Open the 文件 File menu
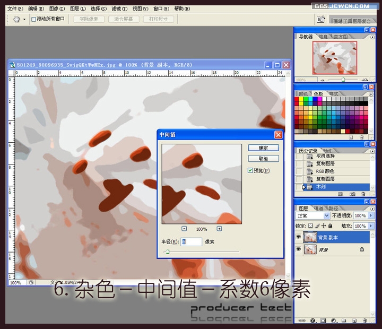Image resolution: width=382 pixels, height=329 pixels. [x=15, y=9]
